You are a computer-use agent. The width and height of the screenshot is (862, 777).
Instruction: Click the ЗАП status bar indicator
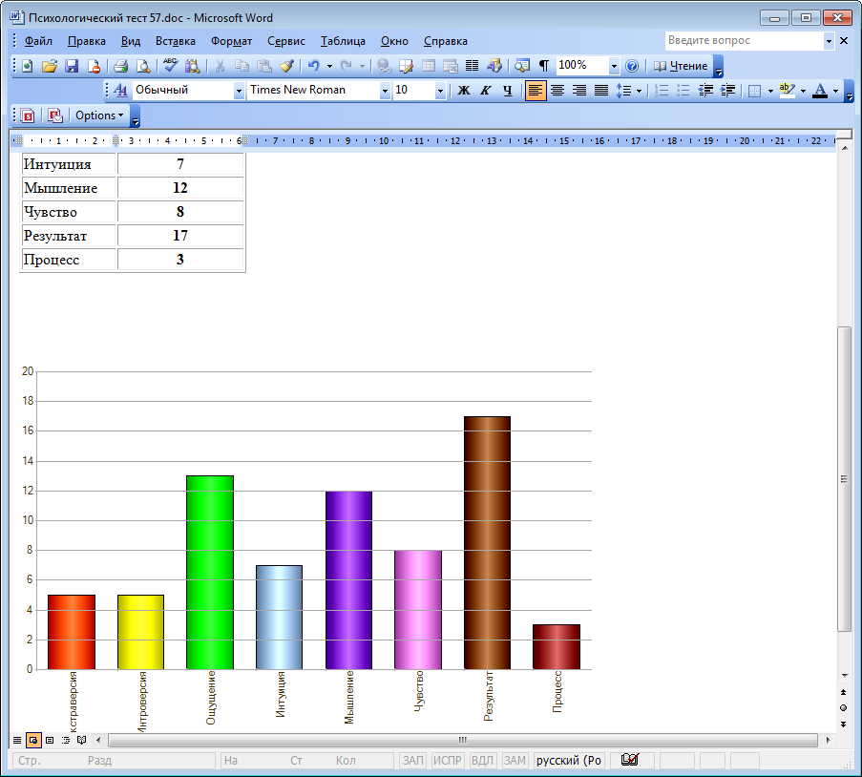(x=412, y=761)
